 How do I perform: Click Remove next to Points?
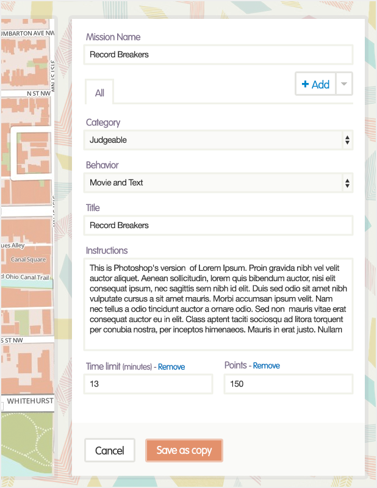pyautogui.click(x=267, y=365)
